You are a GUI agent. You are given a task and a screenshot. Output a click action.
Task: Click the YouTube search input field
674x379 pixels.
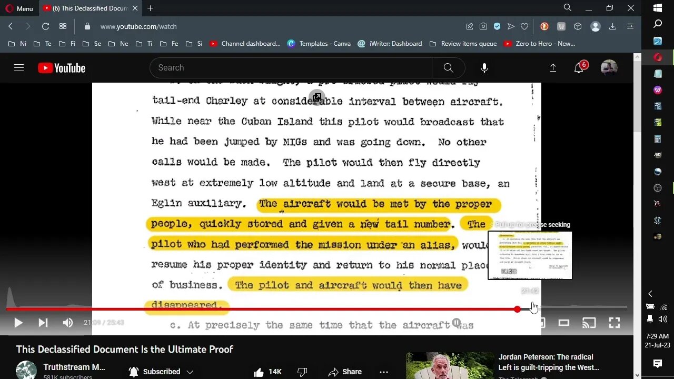pos(291,67)
